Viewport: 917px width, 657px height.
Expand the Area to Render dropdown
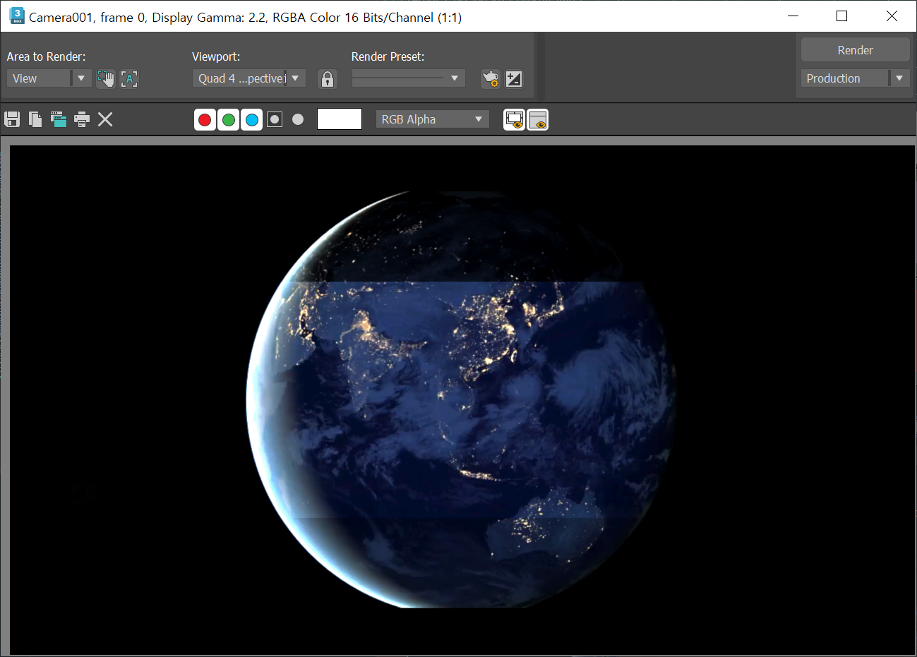pos(49,78)
